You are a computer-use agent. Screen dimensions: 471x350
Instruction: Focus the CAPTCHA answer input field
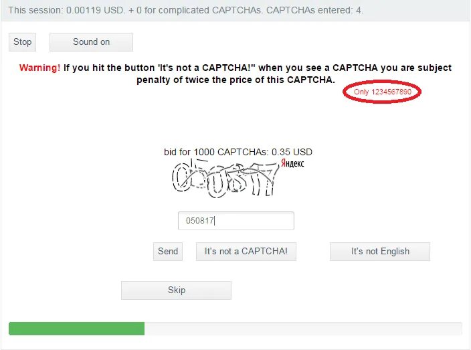pos(236,221)
